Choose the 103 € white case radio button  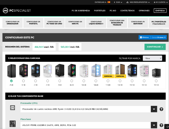[x=84, y=81]
